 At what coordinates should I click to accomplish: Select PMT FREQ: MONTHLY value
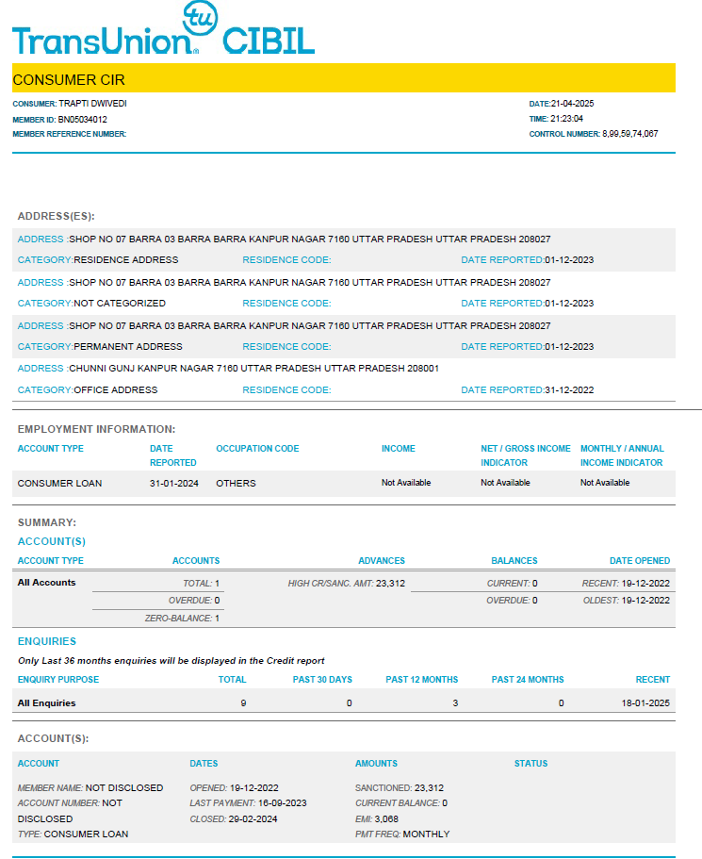click(402, 834)
